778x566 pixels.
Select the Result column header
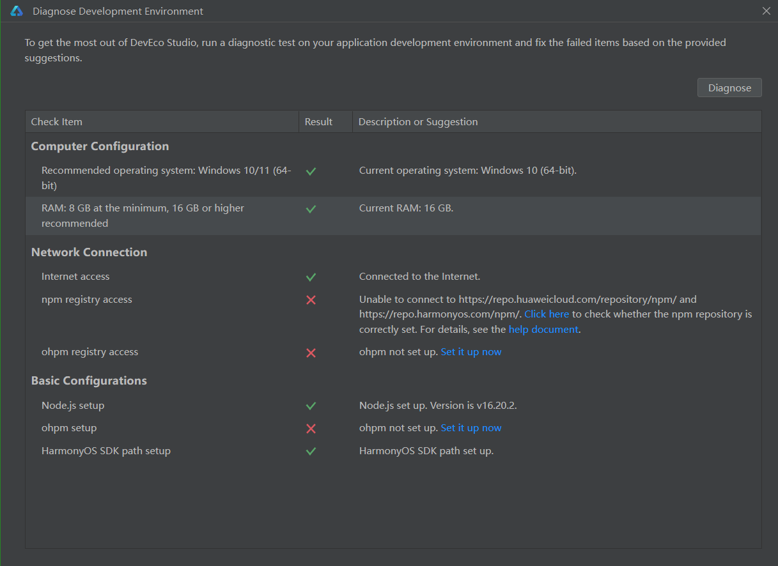click(x=325, y=121)
